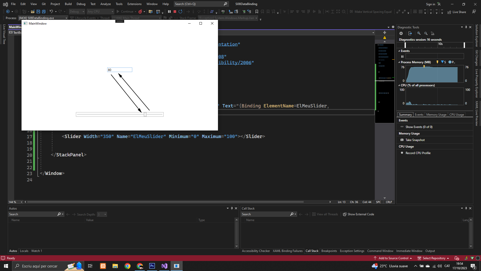Open the Debug menu
The height and width of the screenshot is (271, 481).
(x=81, y=4)
